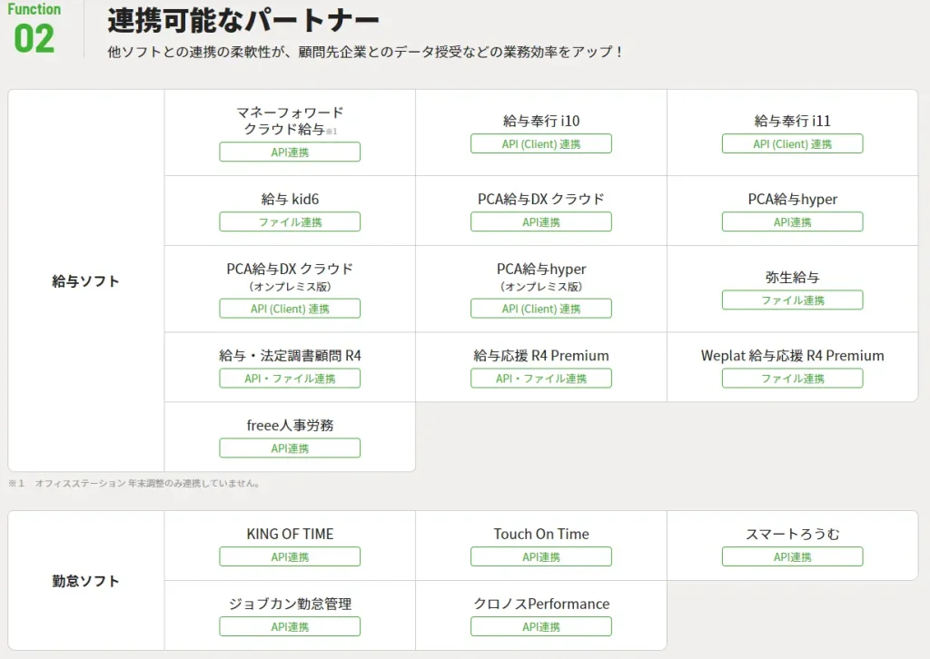Click the 給与応援 R4 Premium name without Weplat
The image size is (930, 659).
[541, 355]
